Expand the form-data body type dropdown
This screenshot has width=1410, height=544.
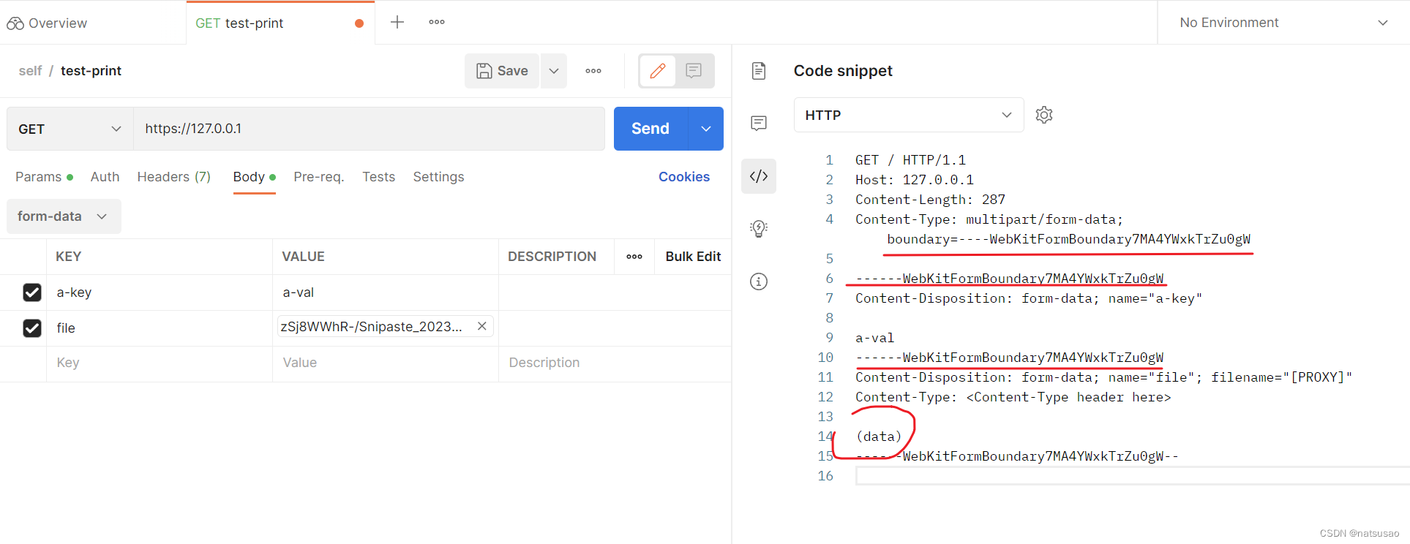64,216
